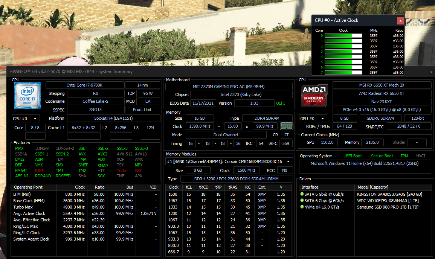Image resolution: width=435 pixels, height=259 pixels.
Task: Click the 14 nm process field
Action: click(x=143, y=85)
